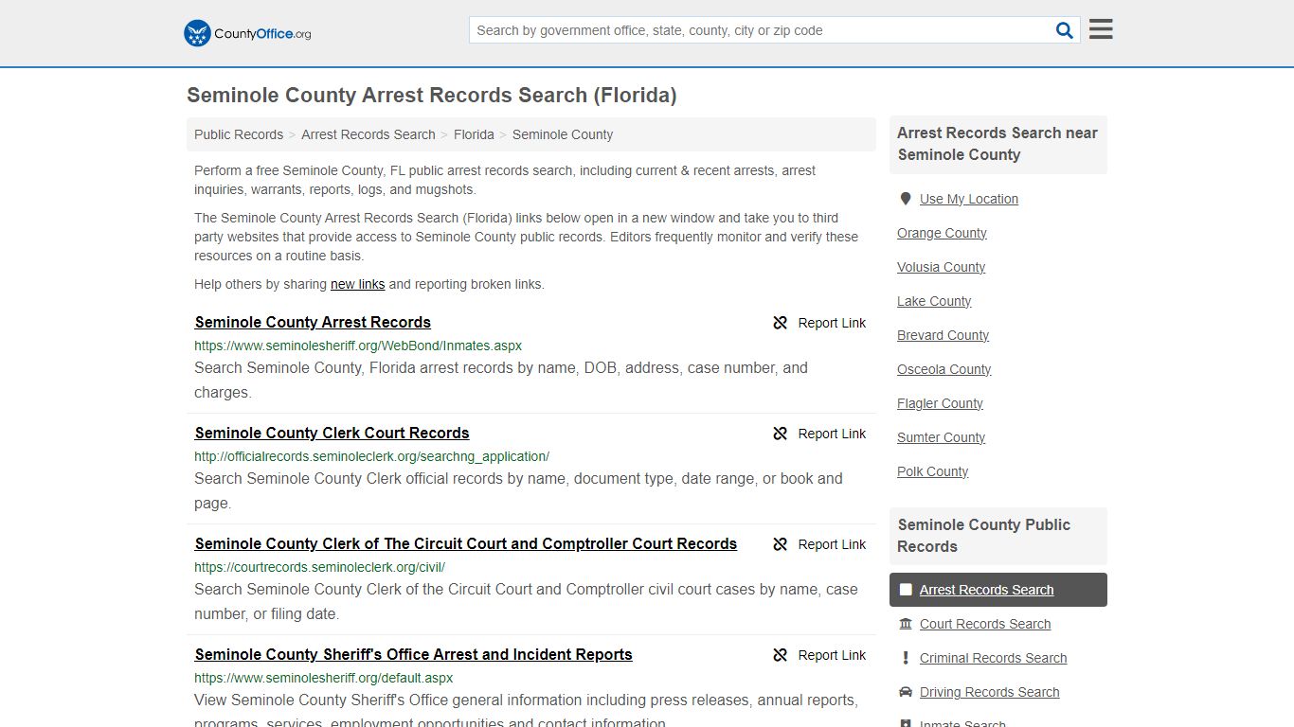Select Seminole County breadcrumb

click(x=563, y=134)
